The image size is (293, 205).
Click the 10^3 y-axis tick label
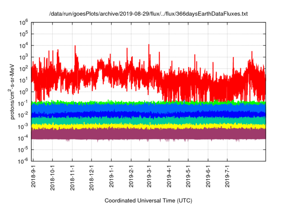pyautogui.click(x=23, y=57)
